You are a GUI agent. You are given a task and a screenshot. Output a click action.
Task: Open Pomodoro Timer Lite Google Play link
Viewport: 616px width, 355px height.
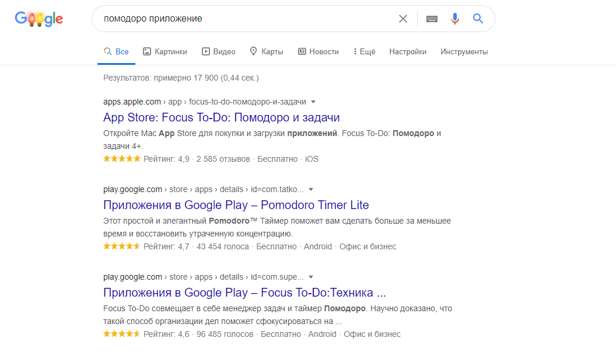tap(236, 205)
